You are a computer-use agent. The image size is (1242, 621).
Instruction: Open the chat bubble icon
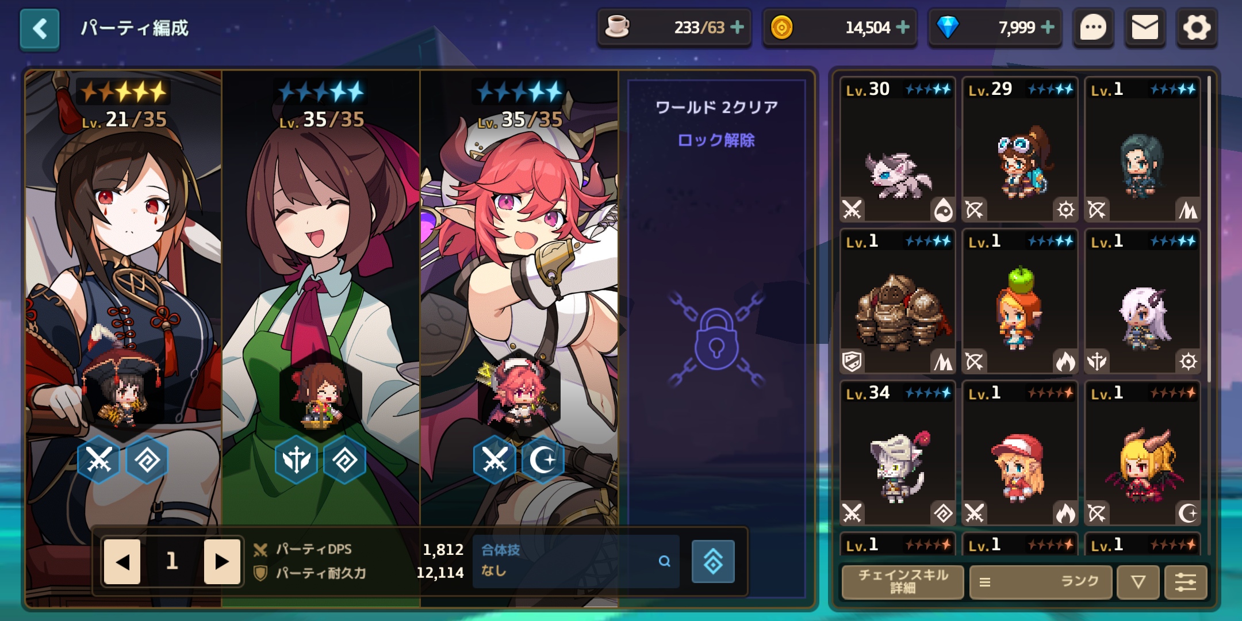1093,28
